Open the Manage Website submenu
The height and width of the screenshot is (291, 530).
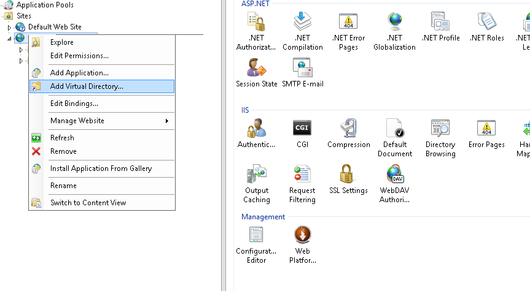(x=102, y=121)
